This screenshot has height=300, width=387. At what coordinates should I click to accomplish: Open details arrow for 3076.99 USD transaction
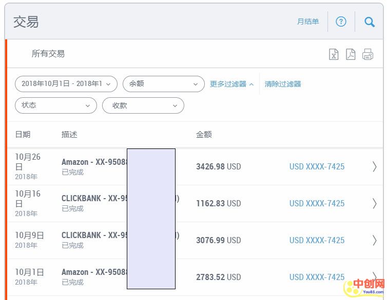point(374,240)
